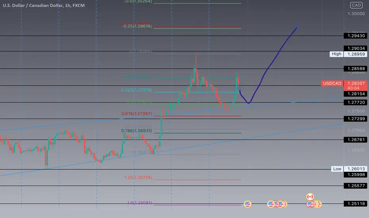The height and width of the screenshot is (218, 369).
Task: Select the USDCAD symbol price label
Action: point(332,83)
